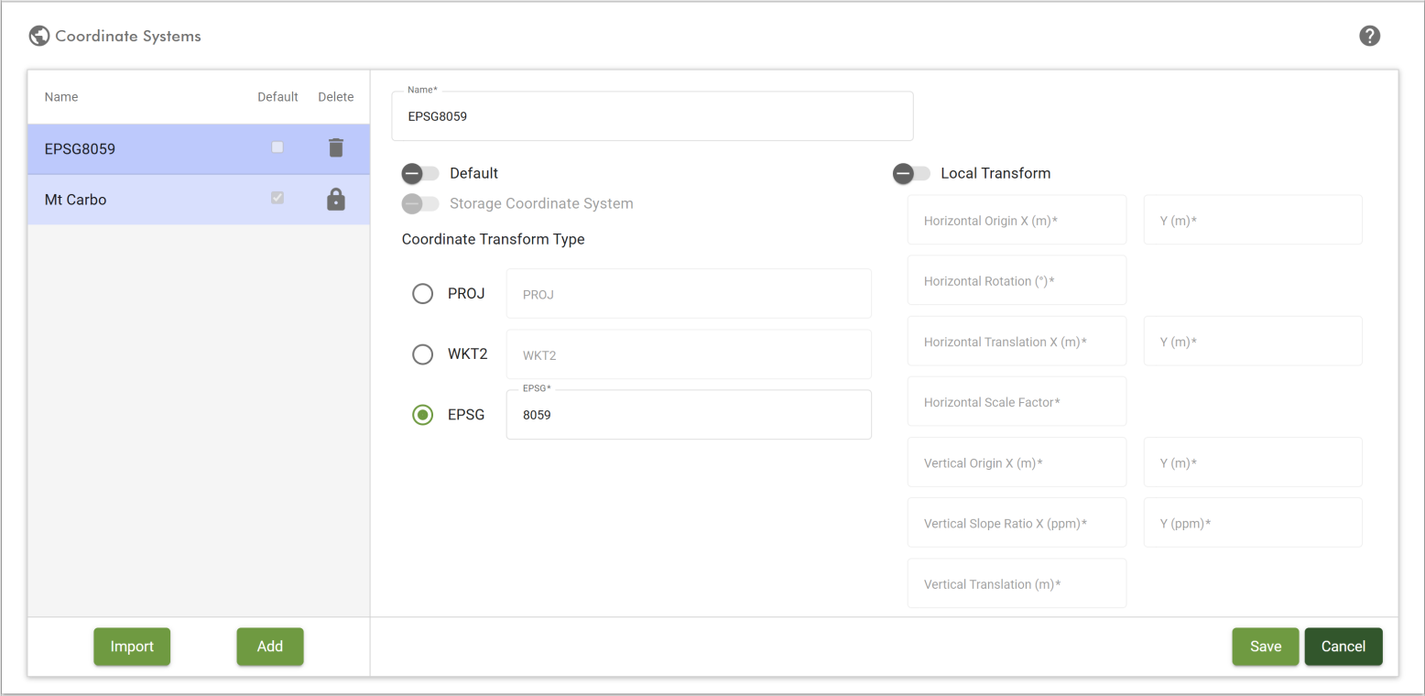This screenshot has height=696, width=1425.
Task: Click the Cancel button
Action: click(x=1343, y=647)
